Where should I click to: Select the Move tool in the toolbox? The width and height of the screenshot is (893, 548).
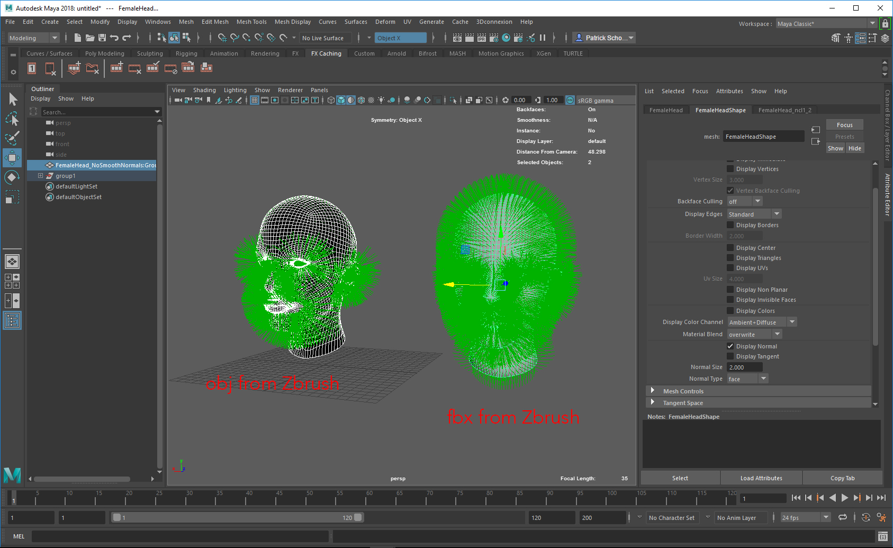[x=12, y=158]
